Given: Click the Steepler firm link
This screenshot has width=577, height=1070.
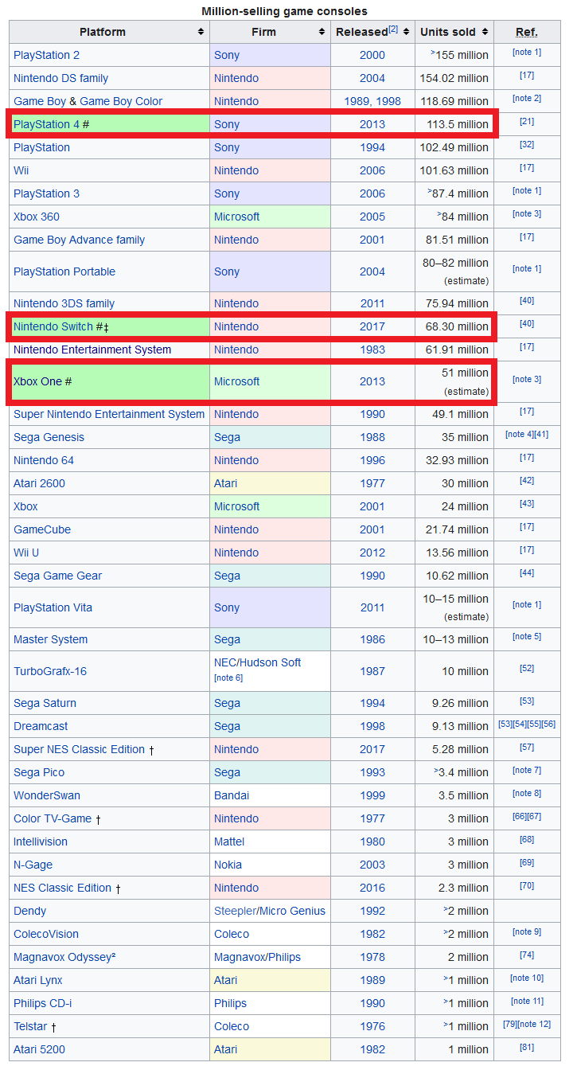Looking at the screenshot, I should point(234,911).
